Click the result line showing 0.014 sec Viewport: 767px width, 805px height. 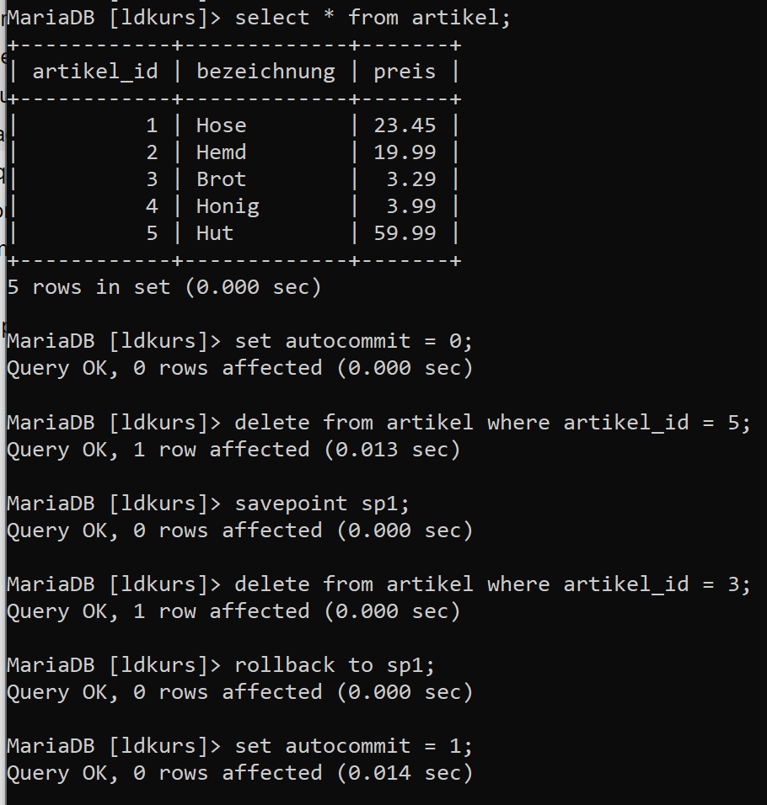coord(240,773)
